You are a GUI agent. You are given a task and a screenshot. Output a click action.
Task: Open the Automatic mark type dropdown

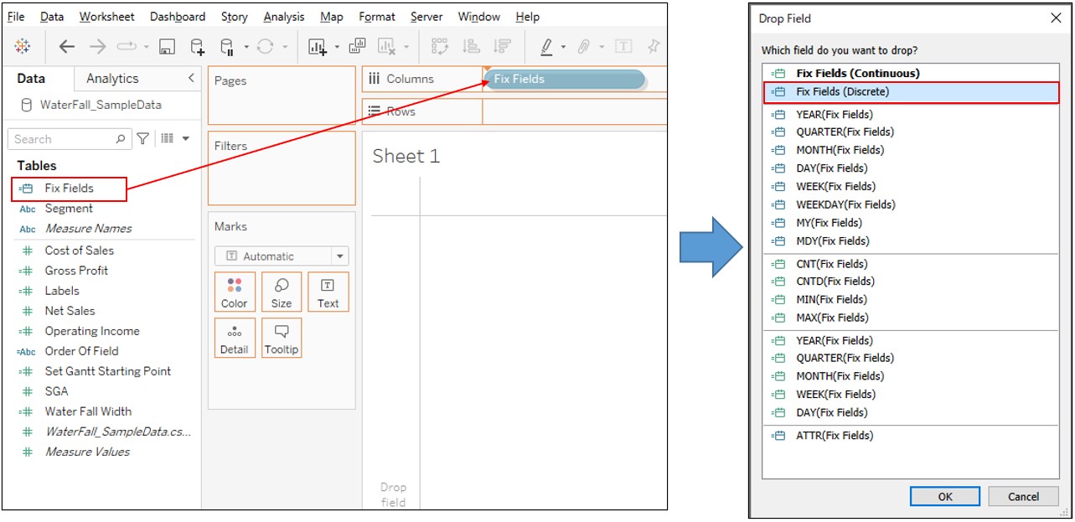[282, 256]
